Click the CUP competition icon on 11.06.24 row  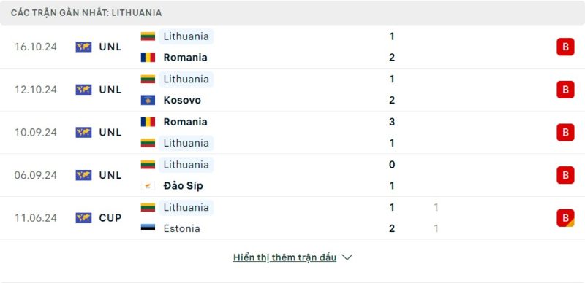click(83, 218)
